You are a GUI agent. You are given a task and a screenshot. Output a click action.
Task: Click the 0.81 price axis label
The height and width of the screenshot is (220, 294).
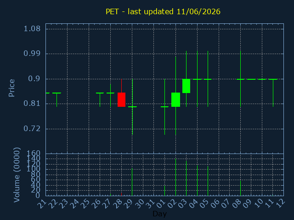click(x=32, y=104)
